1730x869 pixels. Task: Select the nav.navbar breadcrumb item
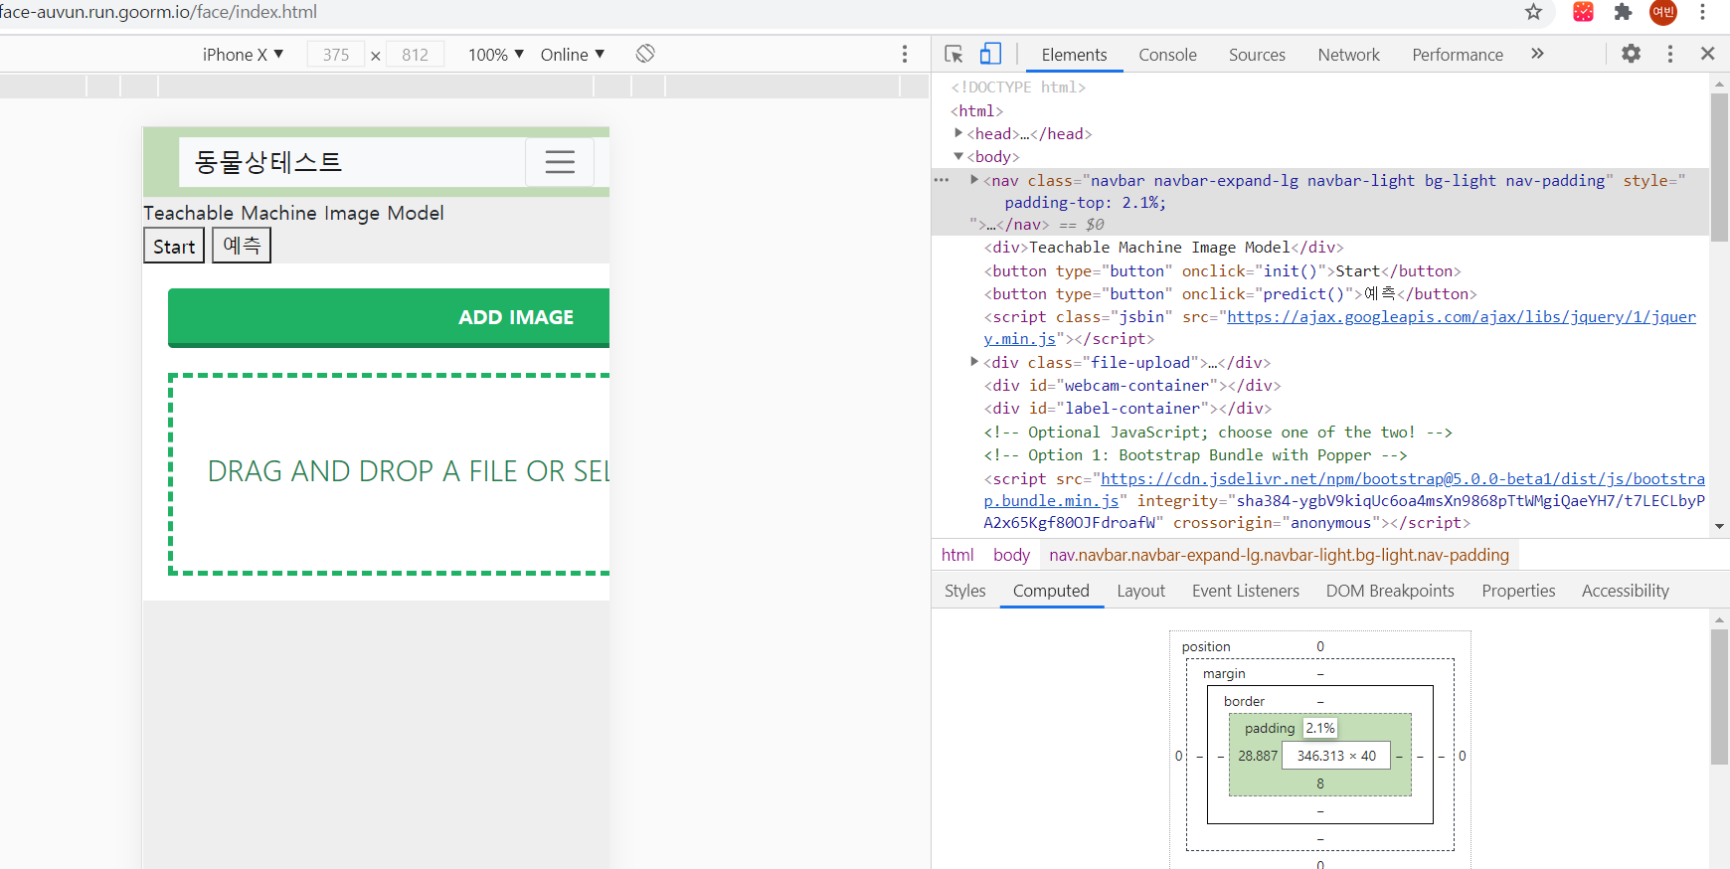pos(1279,555)
